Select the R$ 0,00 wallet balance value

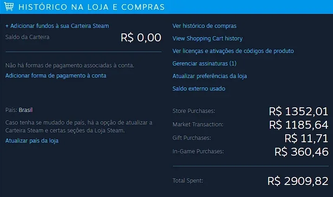141,38
